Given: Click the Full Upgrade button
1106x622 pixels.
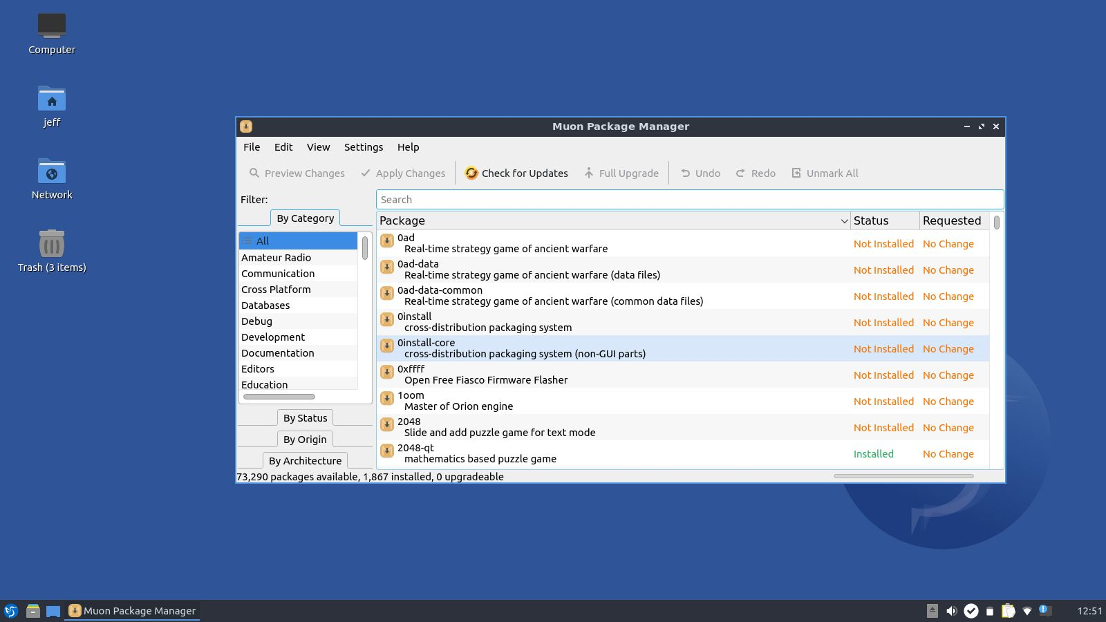Looking at the screenshot, I should (x=621, y=173).
